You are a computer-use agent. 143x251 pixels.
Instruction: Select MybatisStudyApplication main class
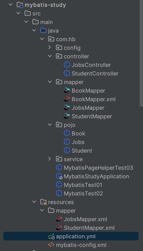97,176
